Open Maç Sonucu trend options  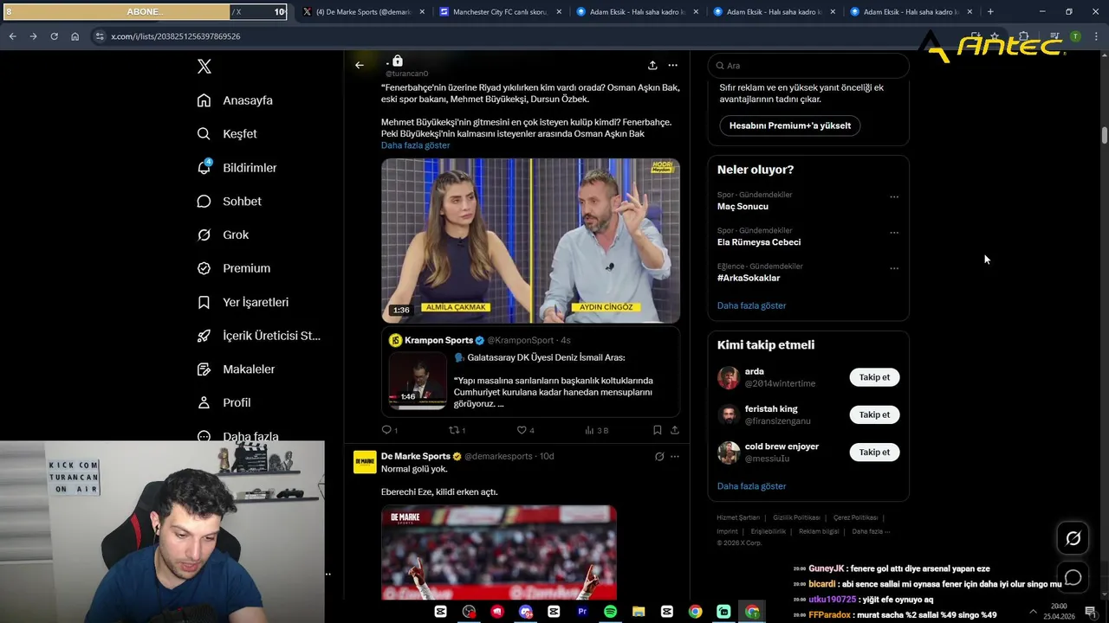(894, 197)
